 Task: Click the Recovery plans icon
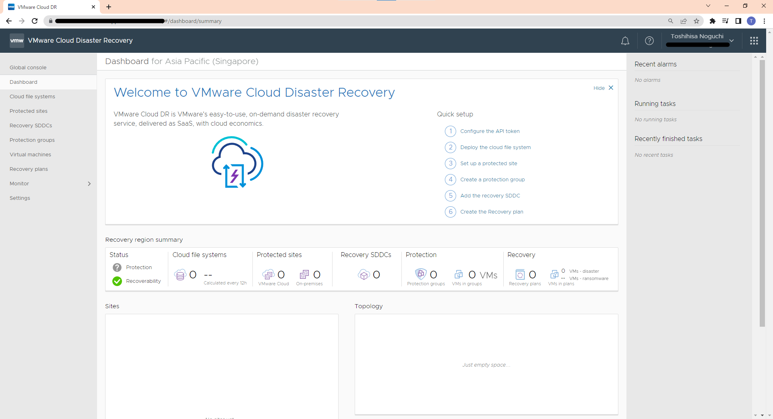click(x=520, y=275)
